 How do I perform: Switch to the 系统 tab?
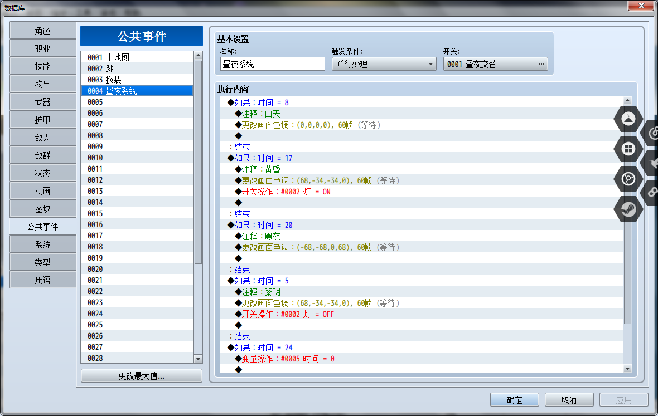(x=42, y=244)
